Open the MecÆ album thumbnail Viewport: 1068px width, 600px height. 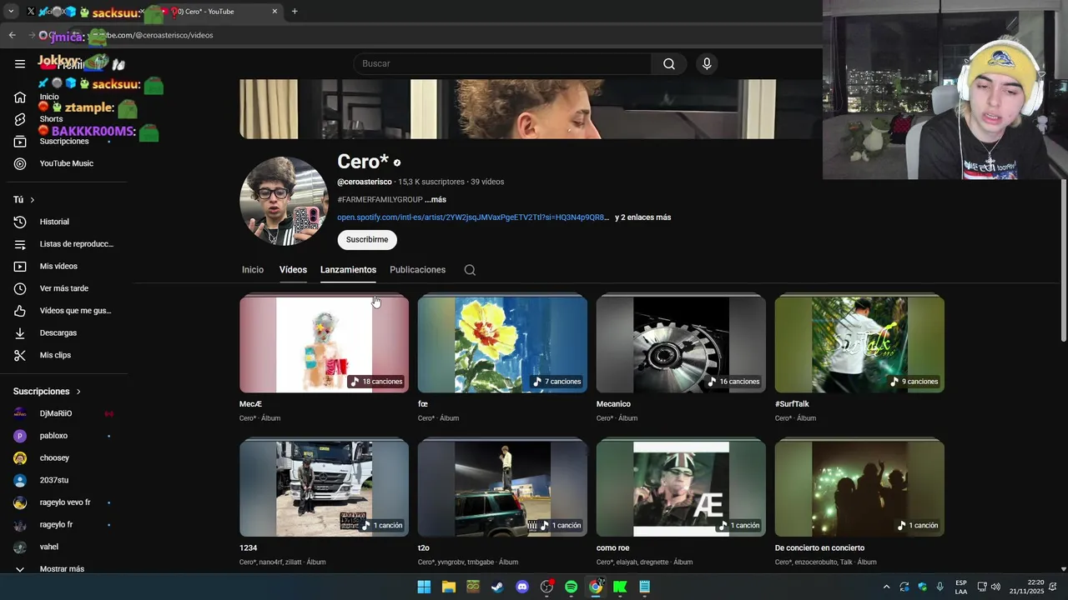tap(324, 344)
